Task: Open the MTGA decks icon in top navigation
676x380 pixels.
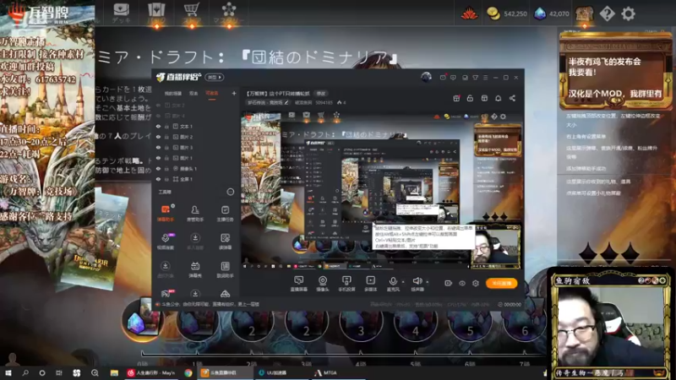Action: pos(121,12)
